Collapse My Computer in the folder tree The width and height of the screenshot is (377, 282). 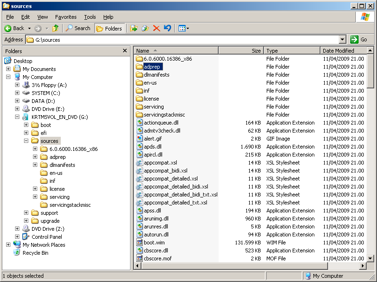click(8, 77)
